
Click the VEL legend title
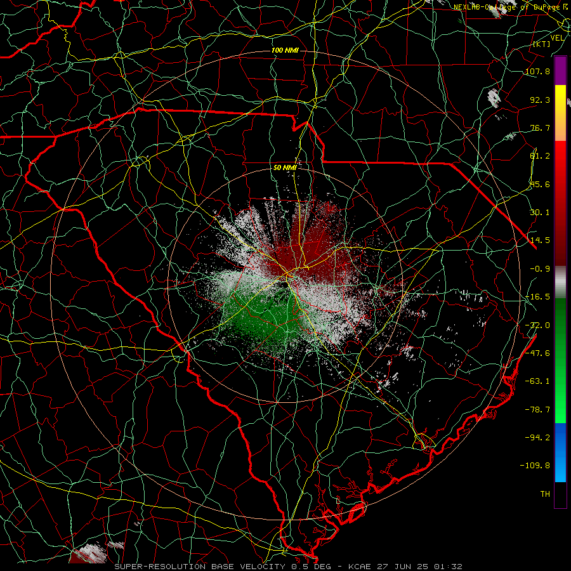point(557,38)
